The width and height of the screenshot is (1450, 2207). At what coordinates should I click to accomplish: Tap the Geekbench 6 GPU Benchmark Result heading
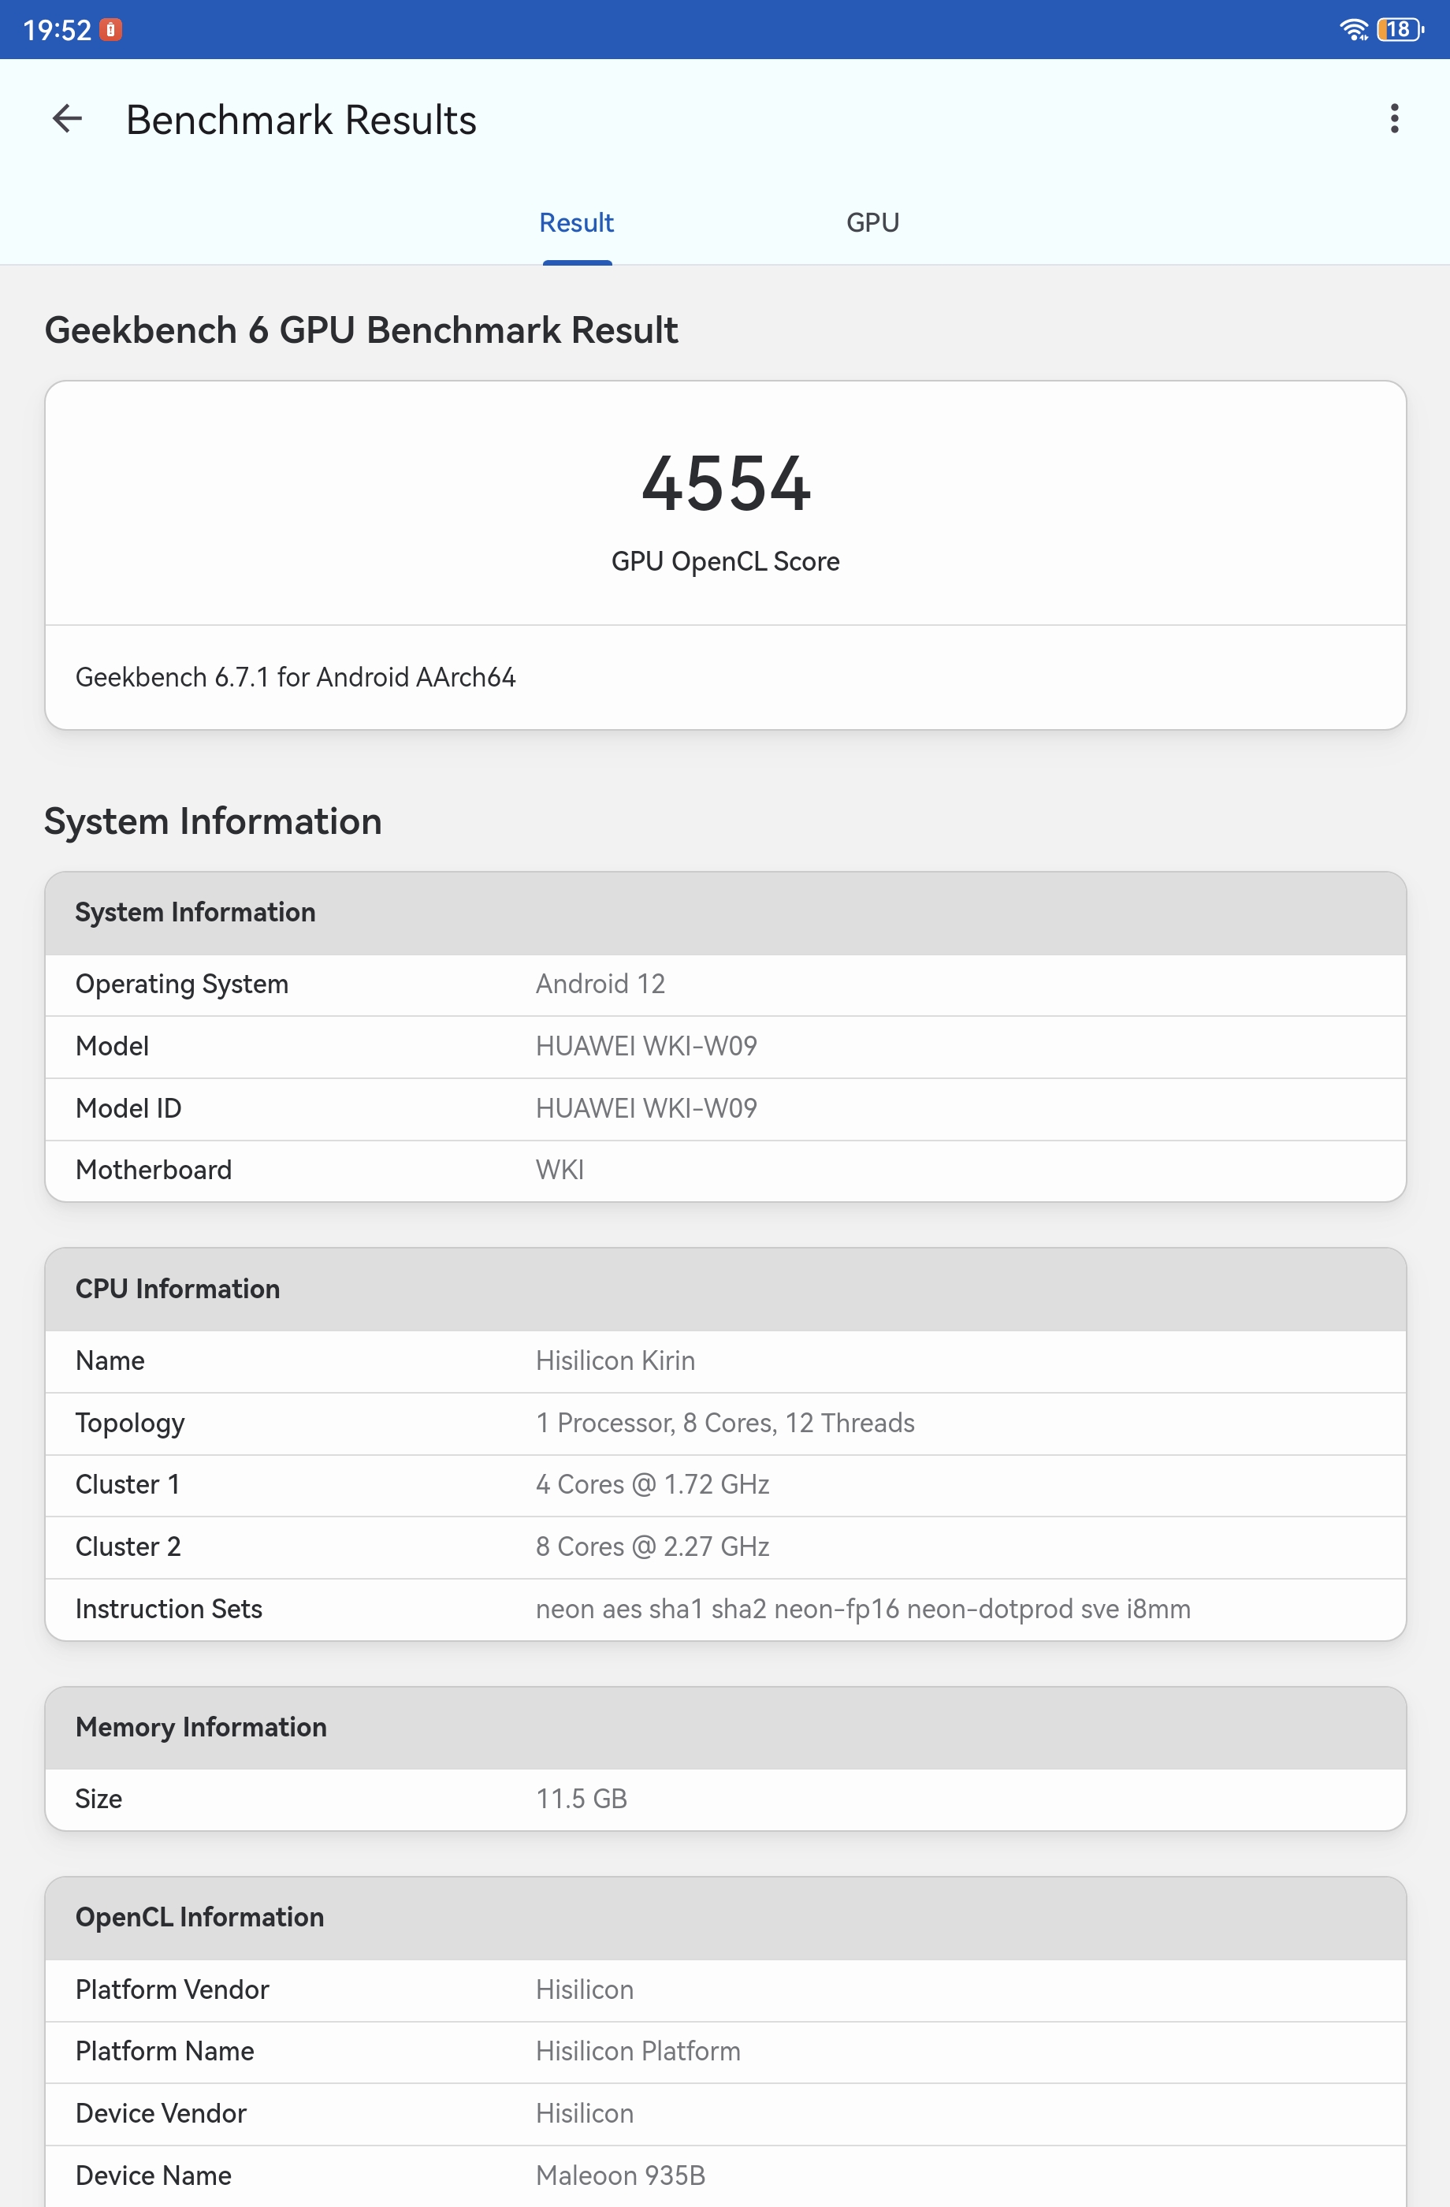[x=361, y=330]
